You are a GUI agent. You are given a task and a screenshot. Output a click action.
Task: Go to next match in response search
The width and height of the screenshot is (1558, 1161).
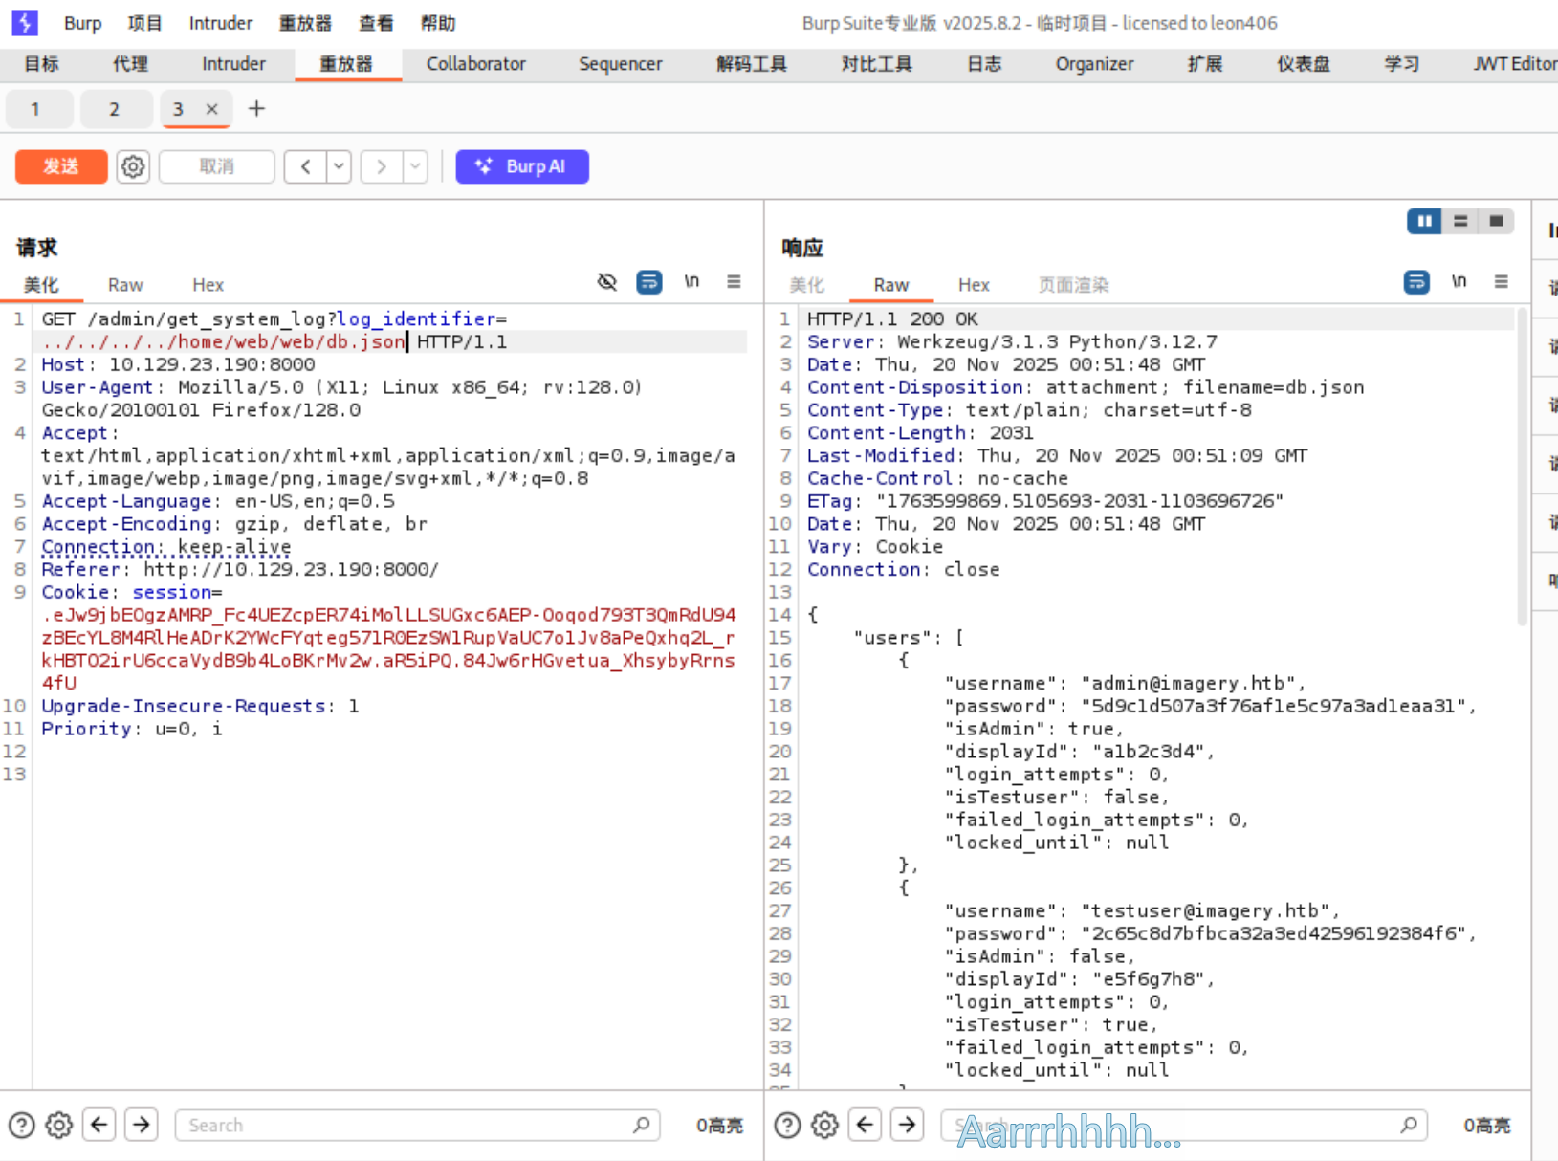click(907, 1125)
